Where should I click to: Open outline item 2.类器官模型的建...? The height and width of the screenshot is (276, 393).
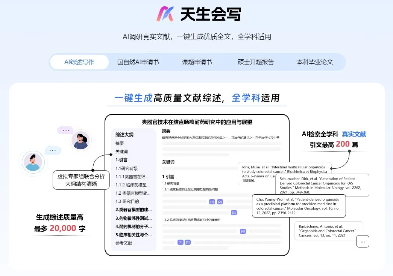tap(134, 210)
